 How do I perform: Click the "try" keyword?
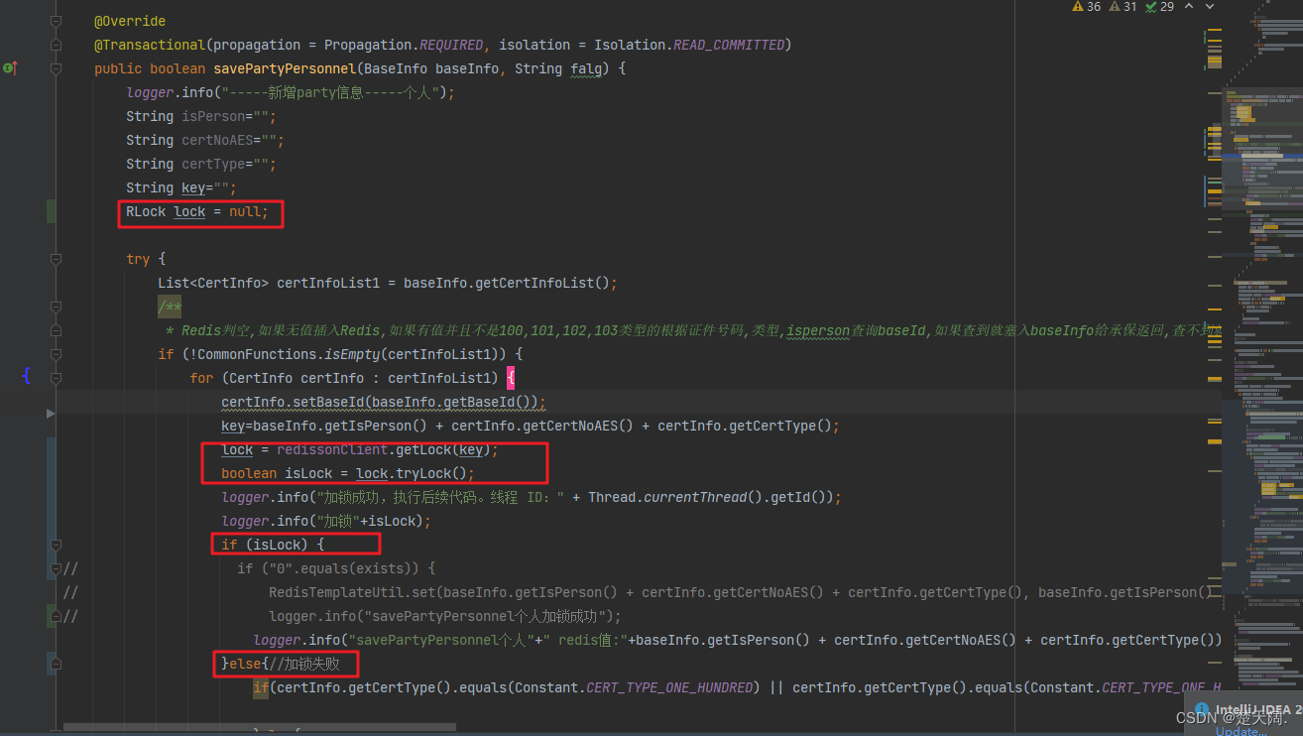138,259
